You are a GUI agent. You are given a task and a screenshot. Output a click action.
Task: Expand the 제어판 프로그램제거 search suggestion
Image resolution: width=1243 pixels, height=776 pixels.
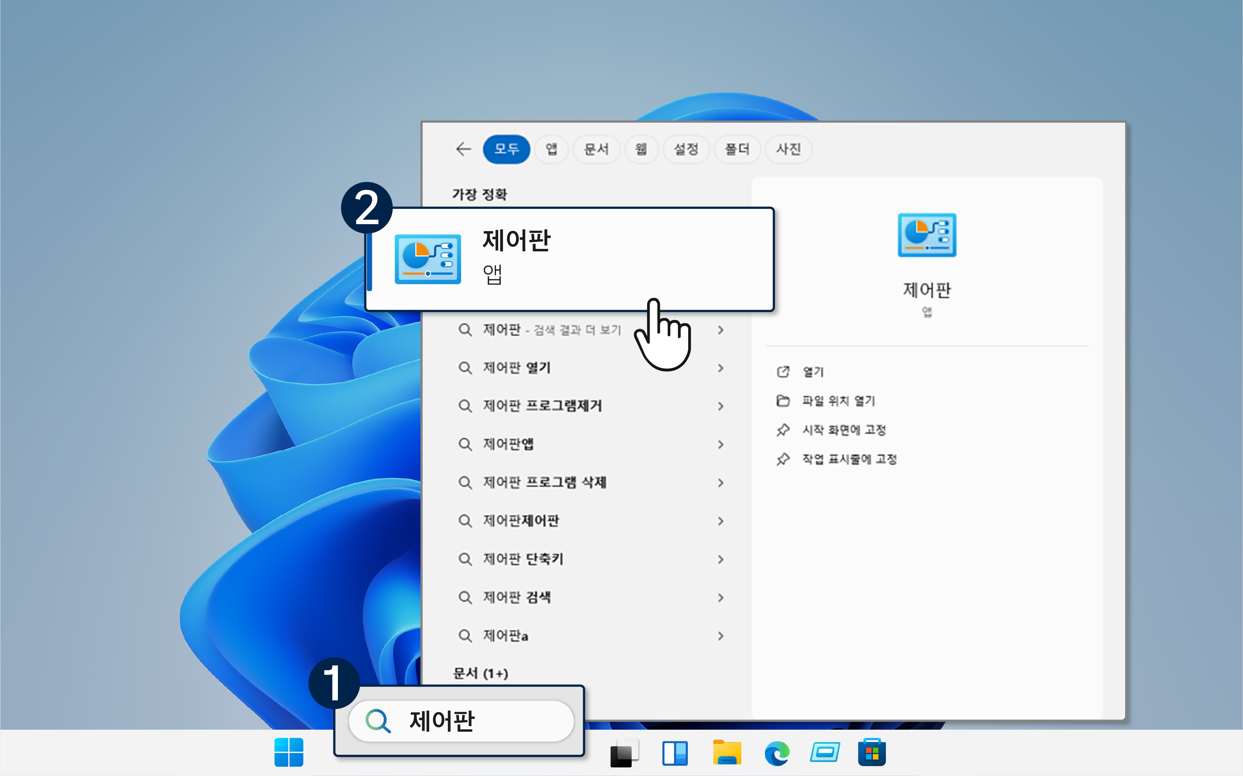(721, 406)
